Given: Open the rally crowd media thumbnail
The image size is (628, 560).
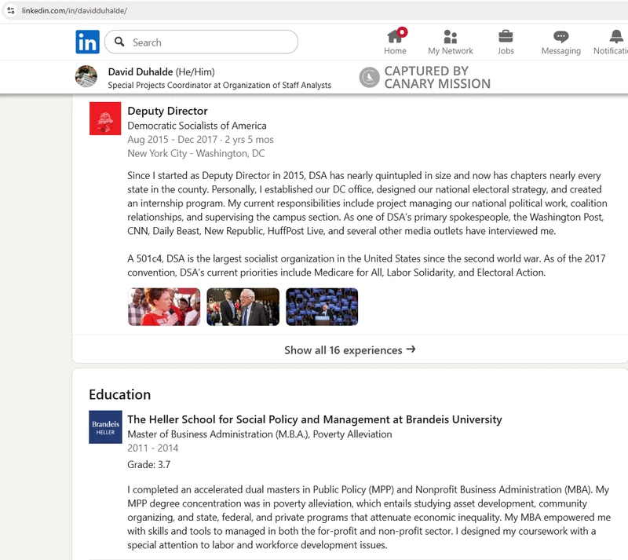Looking at the screenshot, I should click(322, 306).
